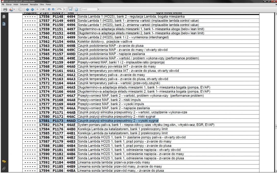Click the page number field showing 21
The height and width of the screenshot is (173, 277).
pos(37,9)
